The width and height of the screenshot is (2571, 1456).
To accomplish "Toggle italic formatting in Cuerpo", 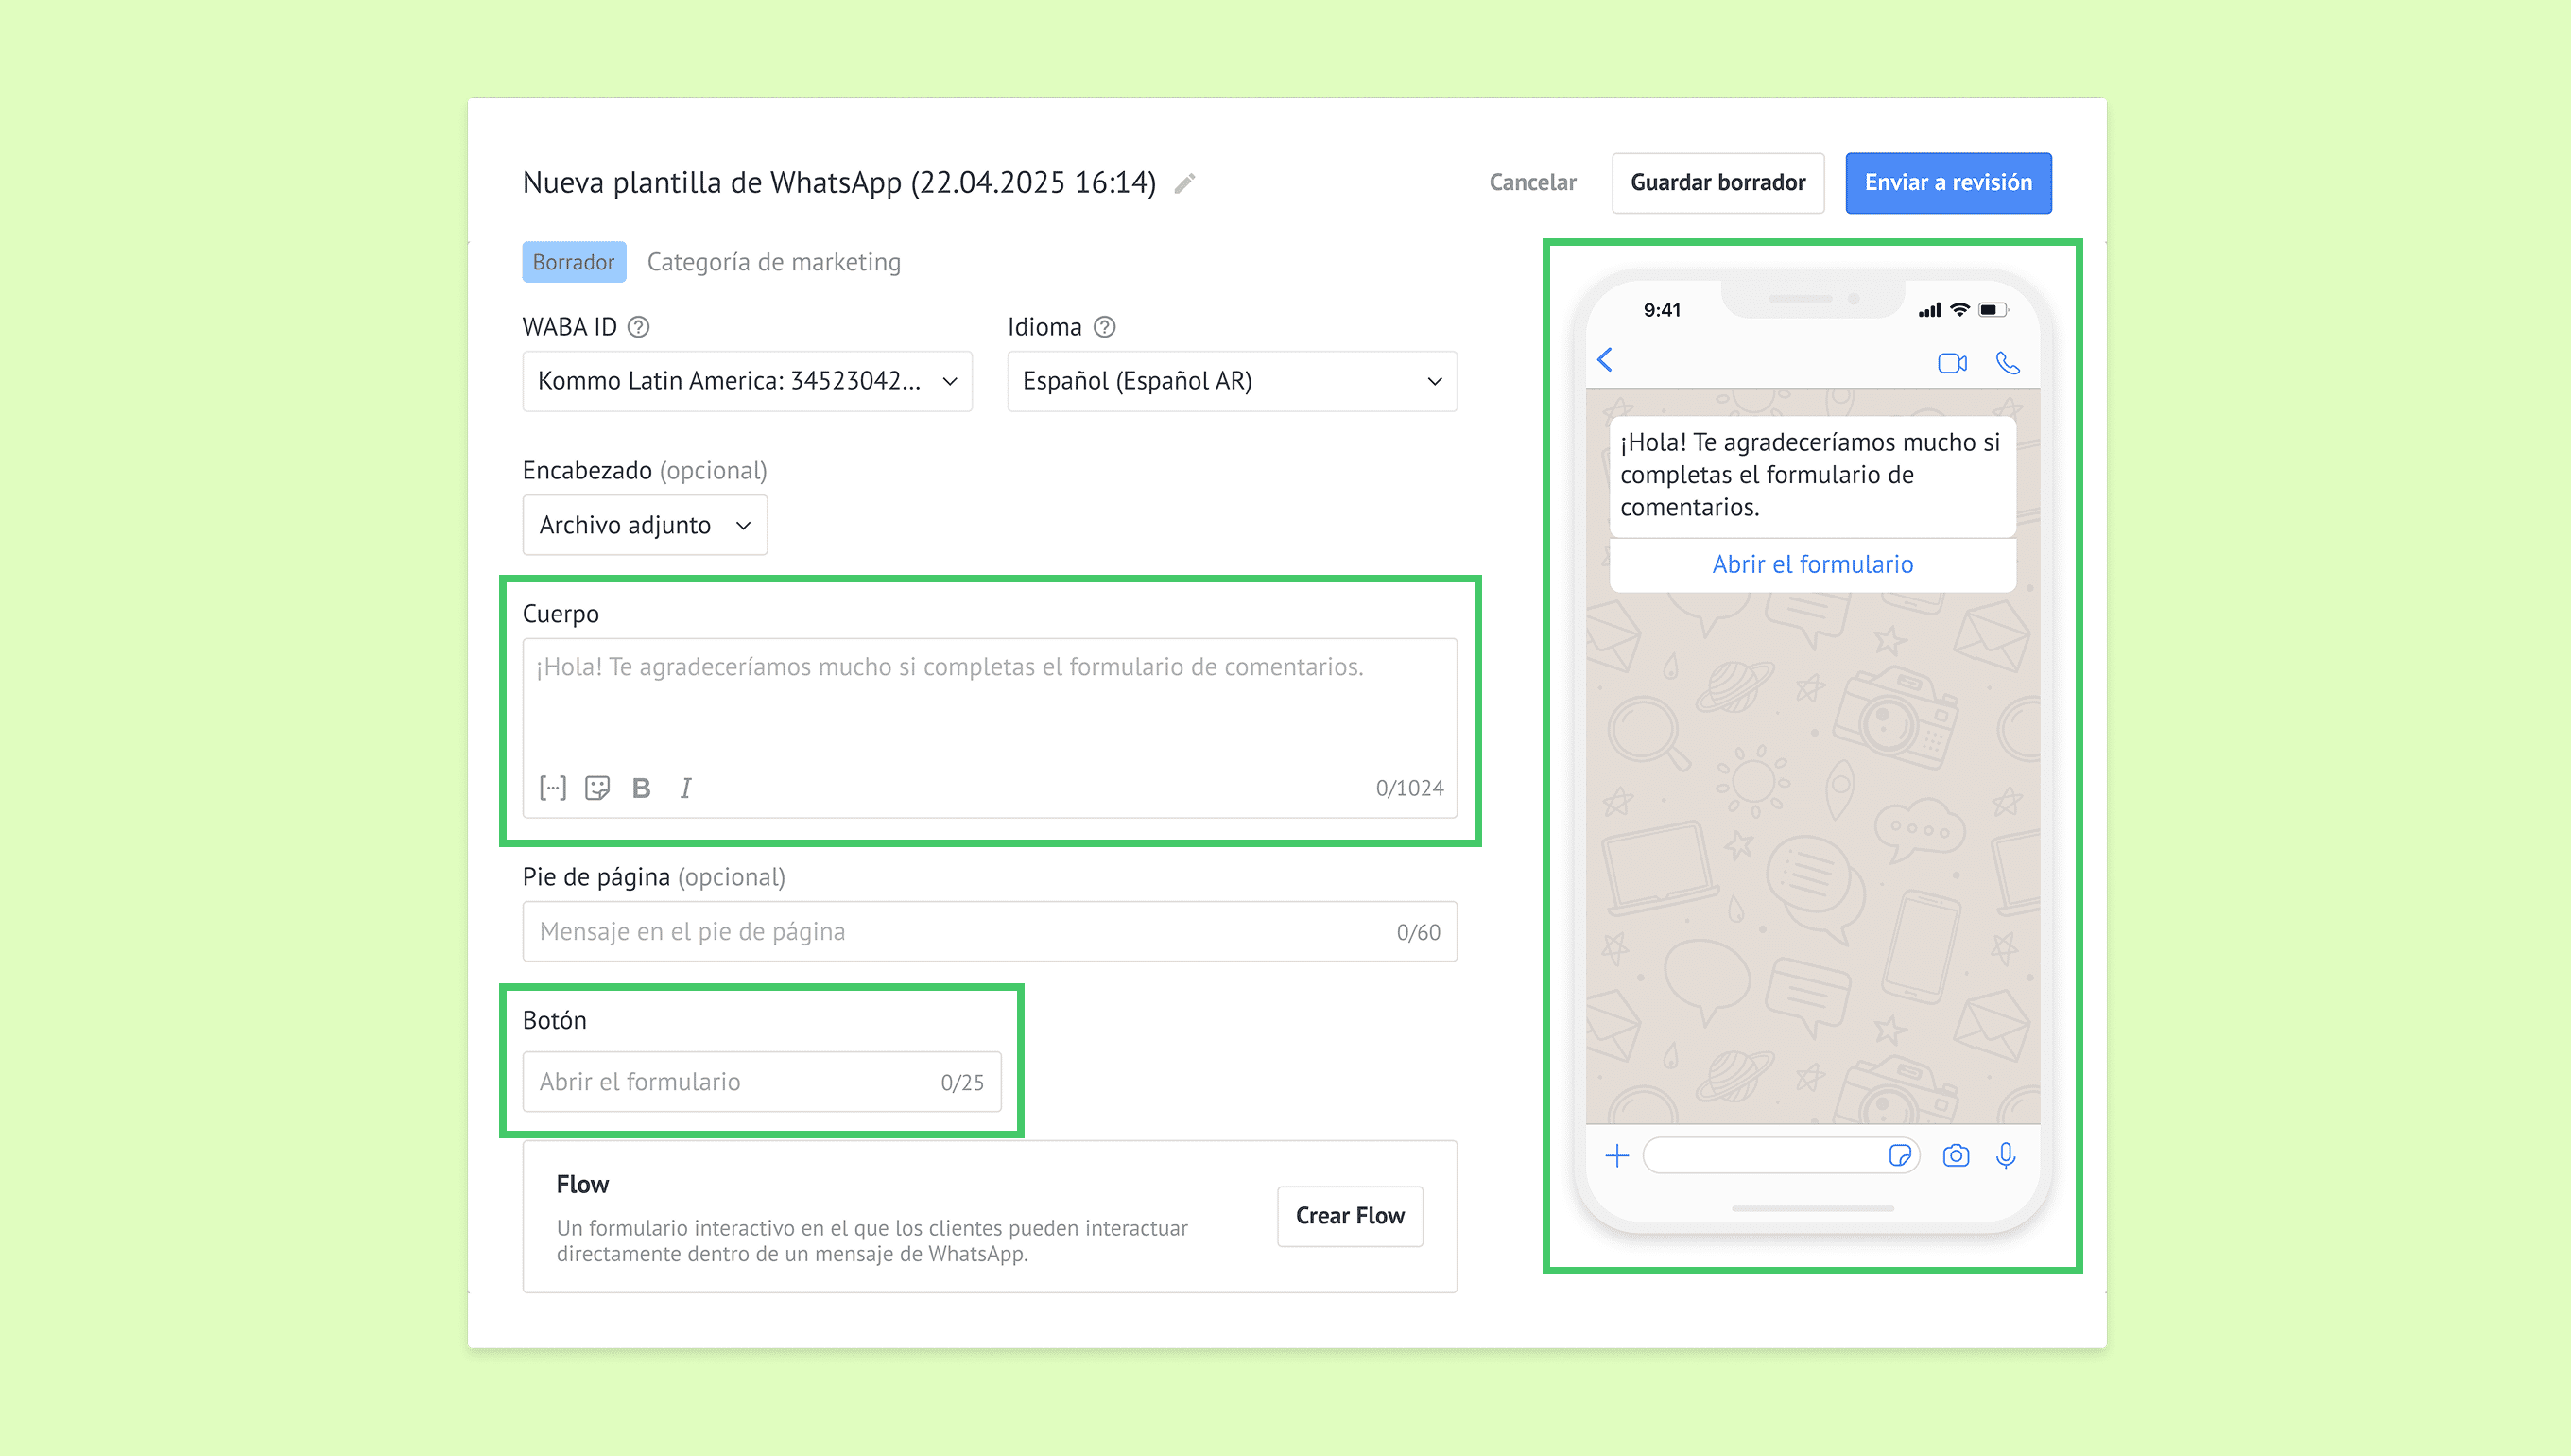I will pos(685,788).
